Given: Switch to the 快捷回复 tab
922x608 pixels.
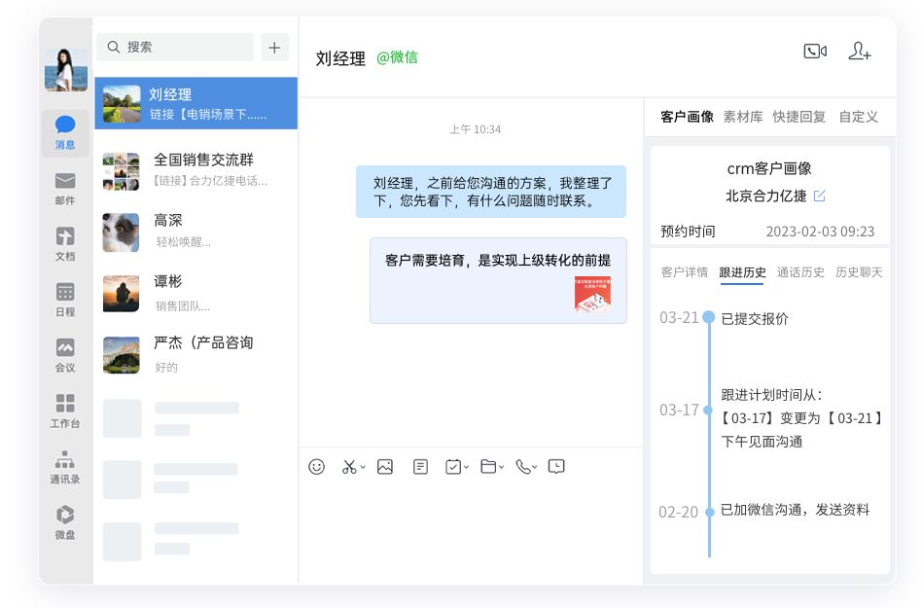Looking at the screenshot, I should tap(798, 117).
